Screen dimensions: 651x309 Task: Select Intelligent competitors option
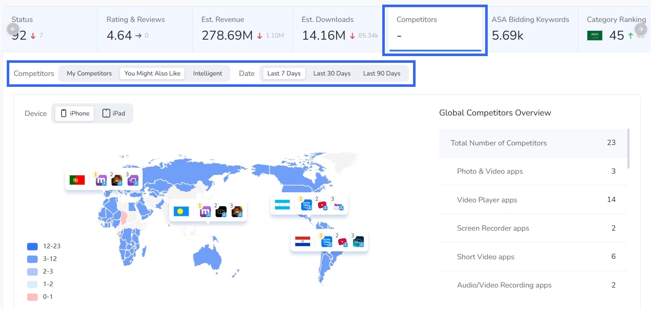[x=207, y=73]
